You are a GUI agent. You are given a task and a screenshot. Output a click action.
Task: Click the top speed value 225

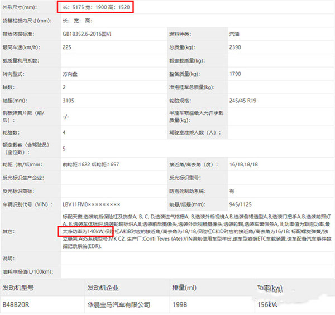coord(68,47)
